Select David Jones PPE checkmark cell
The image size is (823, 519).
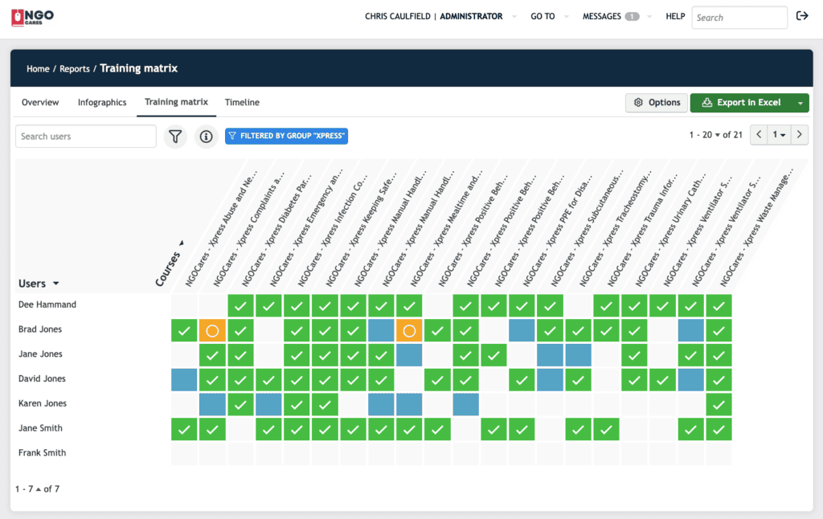click(522, 380)
